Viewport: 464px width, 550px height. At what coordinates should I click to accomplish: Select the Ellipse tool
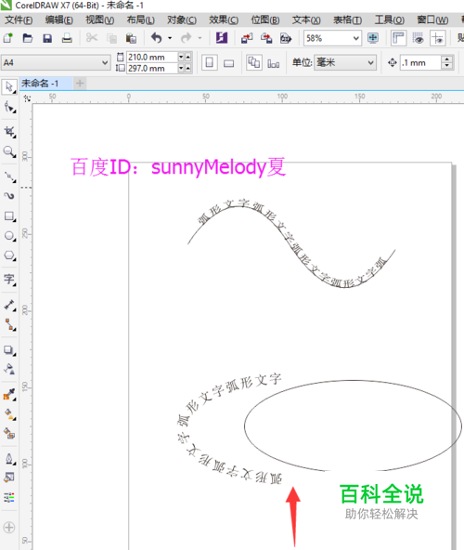(x=9, y=235)
